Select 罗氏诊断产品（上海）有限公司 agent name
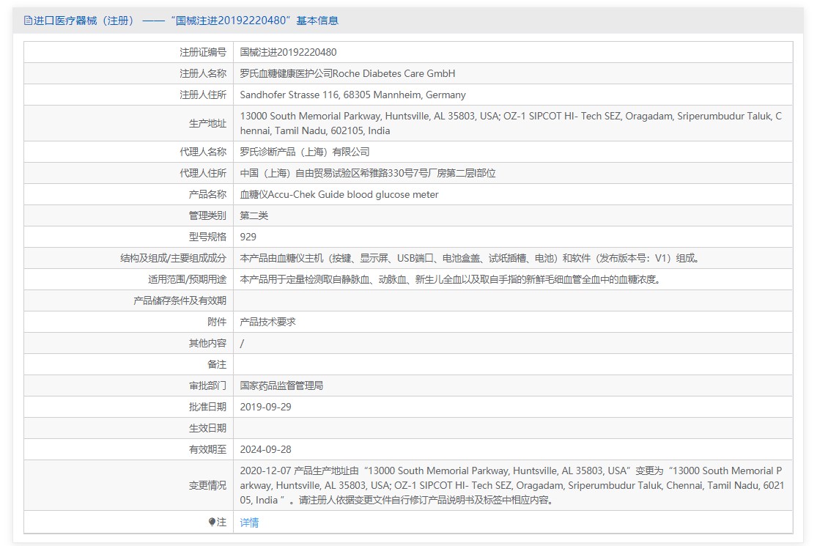This screenshot has height=546, width=828. click(x=305, y=152)
